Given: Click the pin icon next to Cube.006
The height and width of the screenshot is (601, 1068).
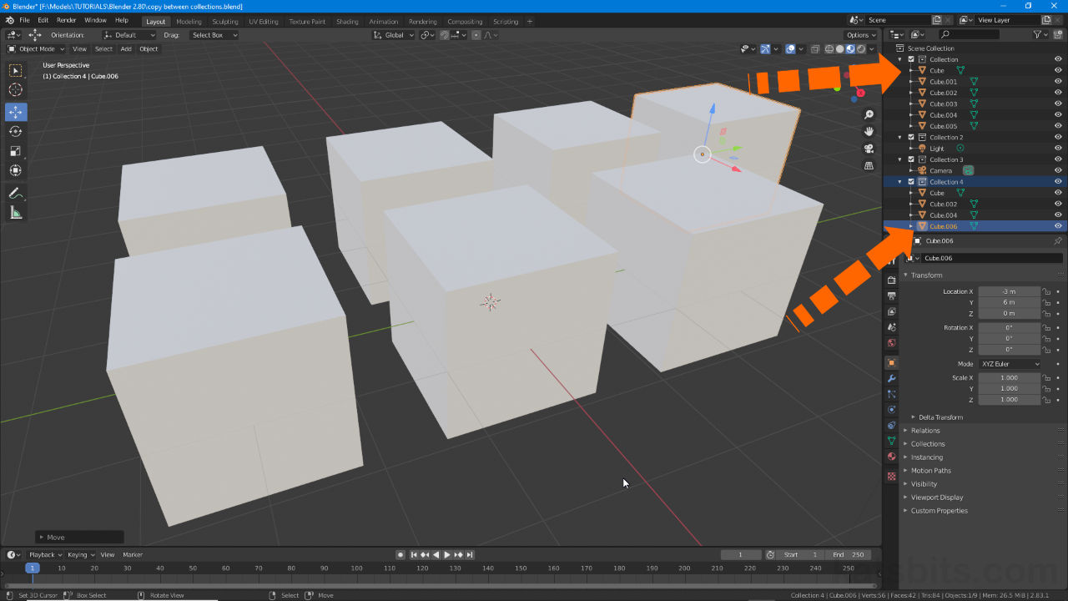Looking at the screenshot, I should [x=1058, y=241].
